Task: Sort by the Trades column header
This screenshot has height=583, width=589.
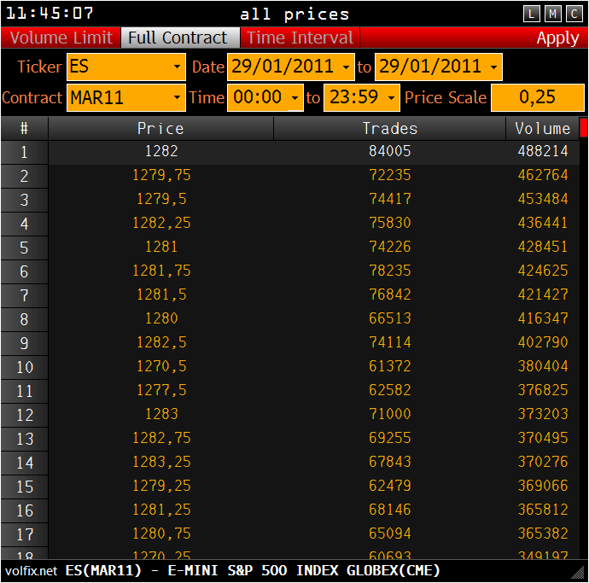Action: click(x=389, y=129)
